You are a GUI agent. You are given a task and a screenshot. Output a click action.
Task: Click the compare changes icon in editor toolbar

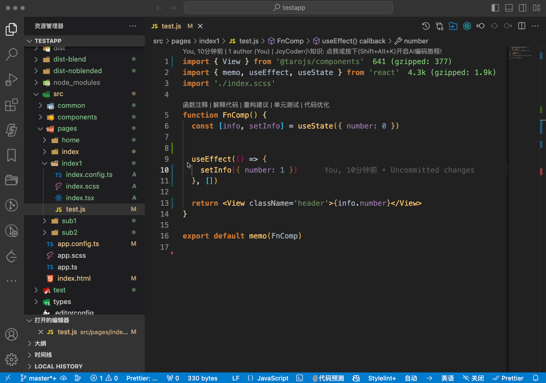[439, 26]
